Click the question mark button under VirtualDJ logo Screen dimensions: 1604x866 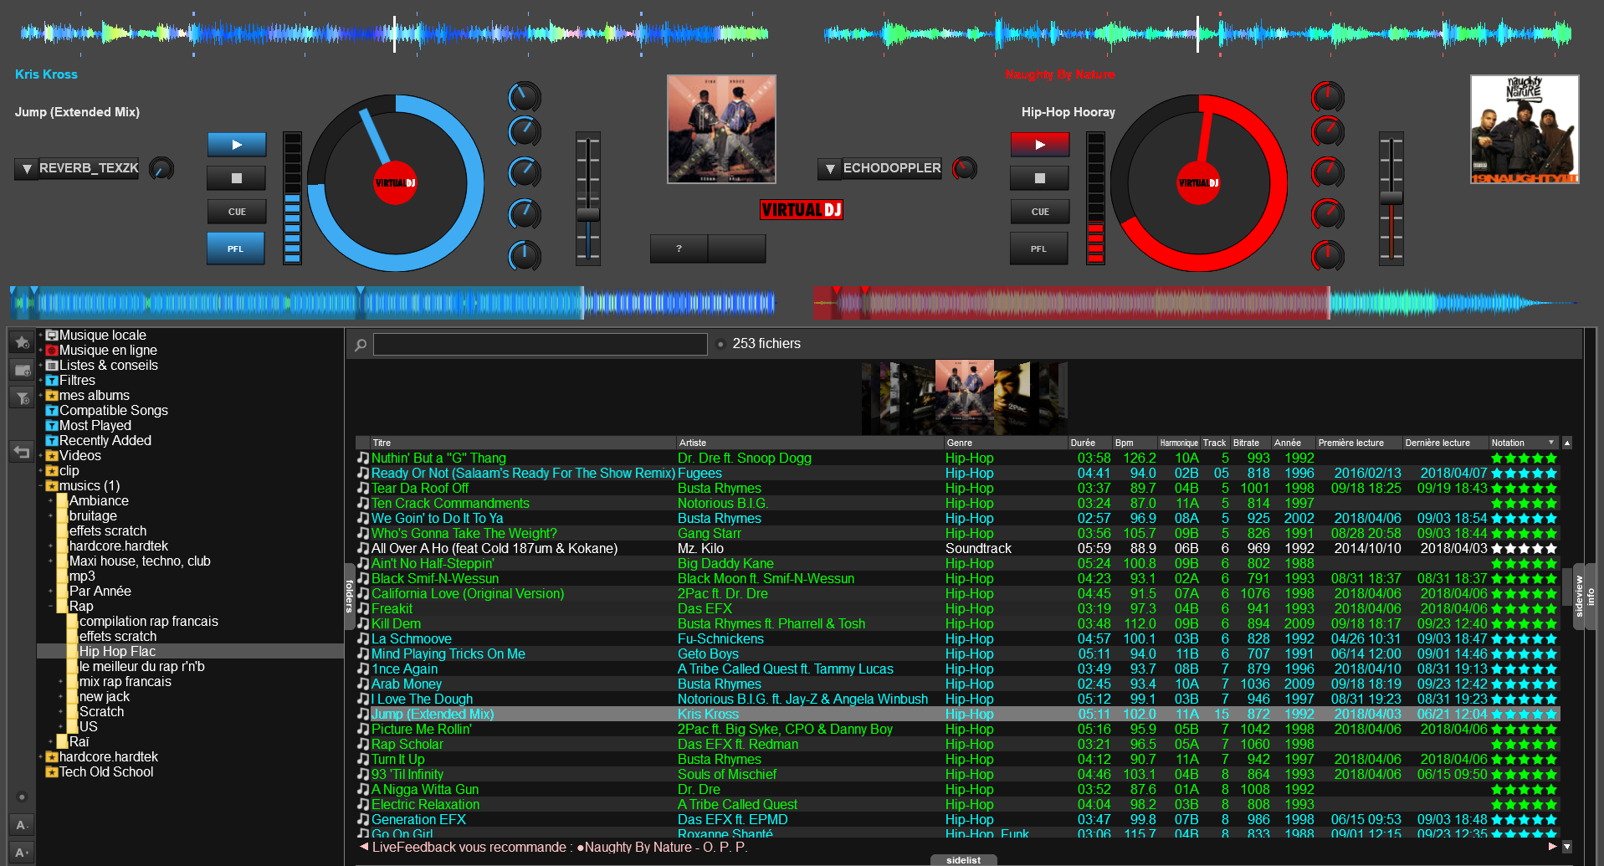coord(679,249)
